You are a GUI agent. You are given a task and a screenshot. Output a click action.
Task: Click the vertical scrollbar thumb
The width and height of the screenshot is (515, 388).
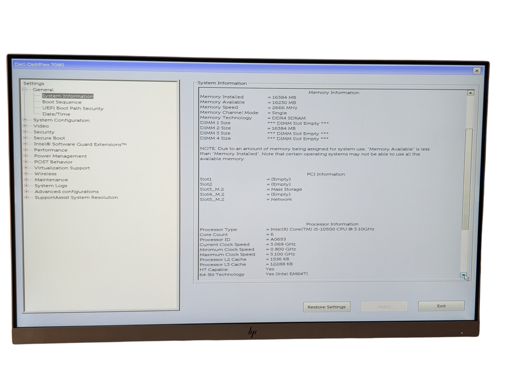pyautogui.click(x=467, y=179)
